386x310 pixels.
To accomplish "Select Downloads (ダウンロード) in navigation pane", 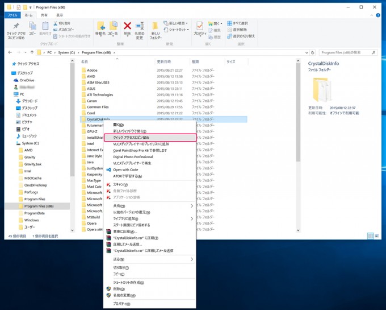I will pyautogui.click(x=30, y=101).
